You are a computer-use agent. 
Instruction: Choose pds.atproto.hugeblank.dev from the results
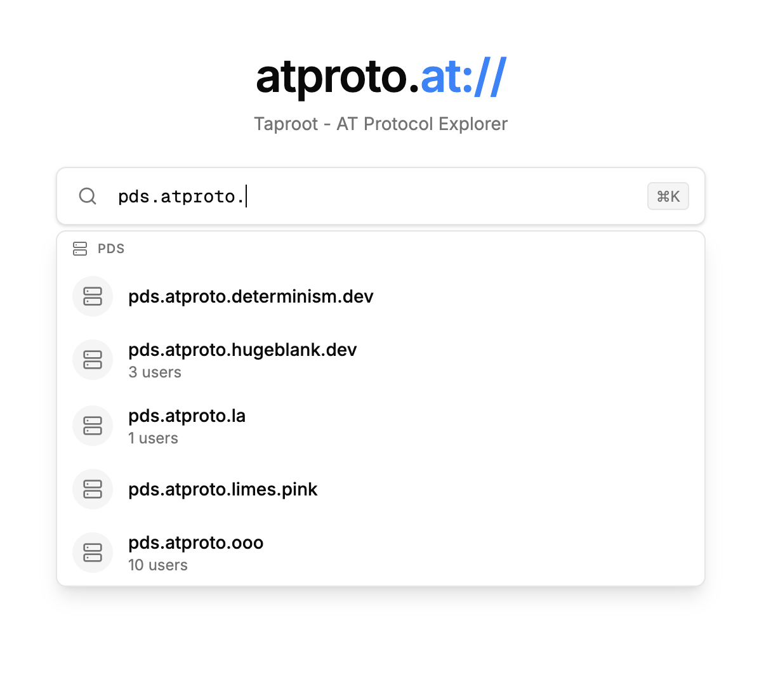242,350
